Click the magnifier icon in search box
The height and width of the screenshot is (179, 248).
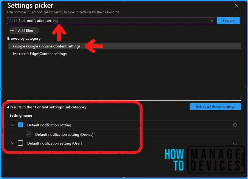(x=11, y=21)
